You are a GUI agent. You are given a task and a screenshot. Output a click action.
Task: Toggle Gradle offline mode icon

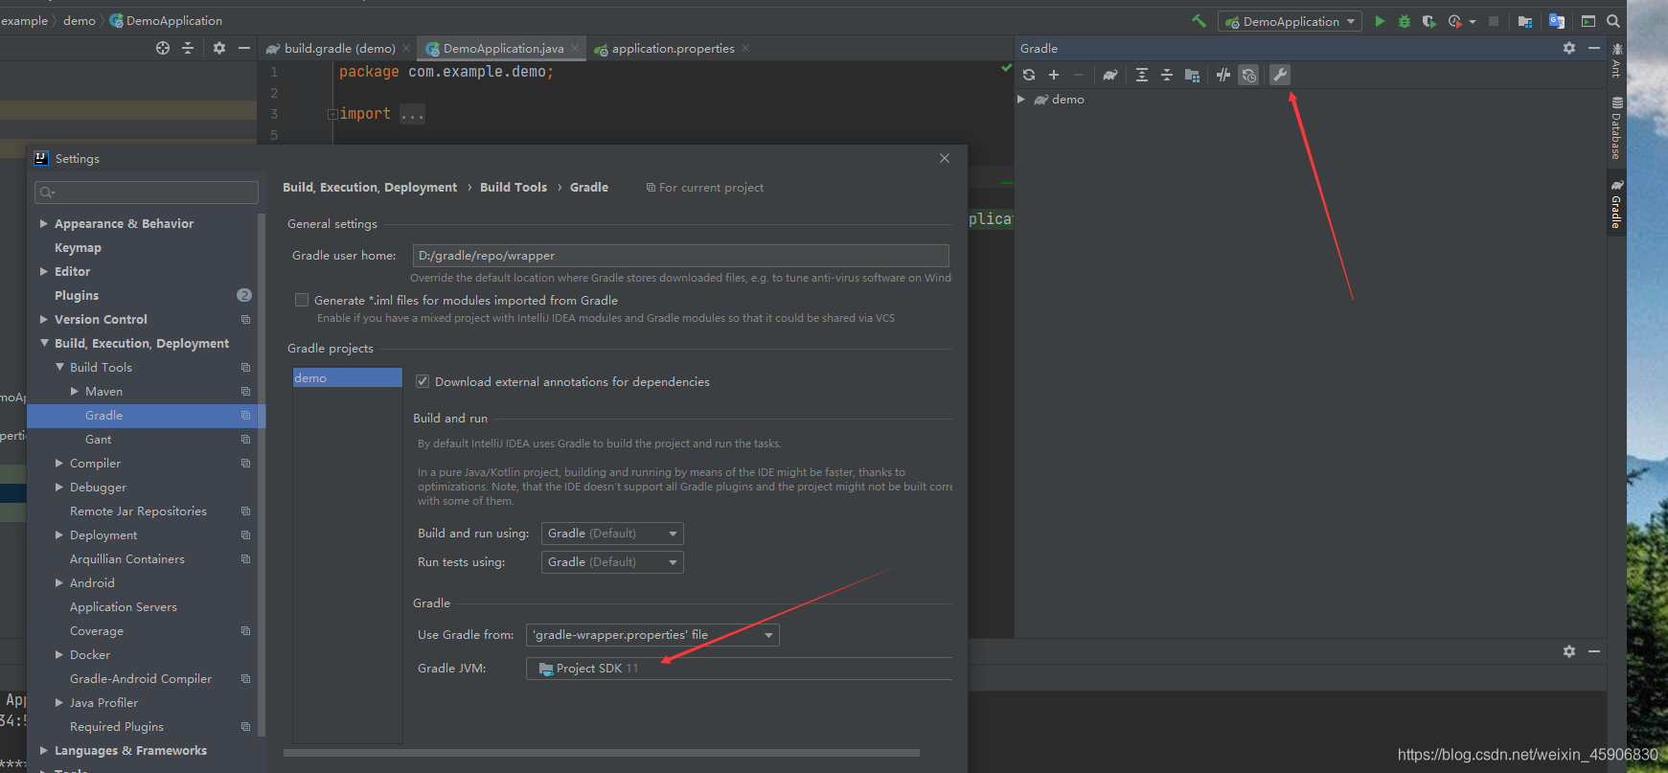(1223, 75)
